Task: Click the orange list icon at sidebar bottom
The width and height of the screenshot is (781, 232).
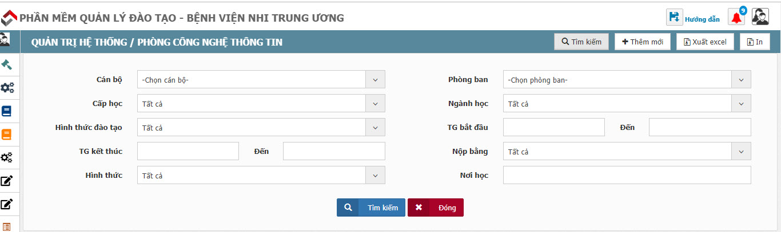Action: tap(7, 226)
